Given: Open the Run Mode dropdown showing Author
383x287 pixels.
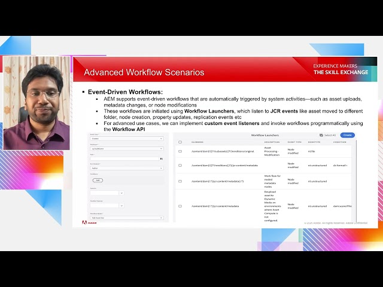Looking at the screenshot, I should click(127, 168).
